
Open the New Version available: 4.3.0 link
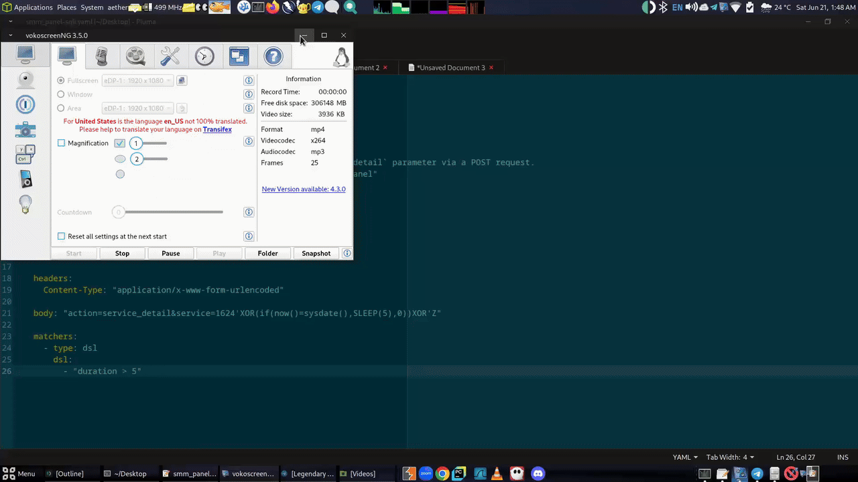tap(304, 189)
